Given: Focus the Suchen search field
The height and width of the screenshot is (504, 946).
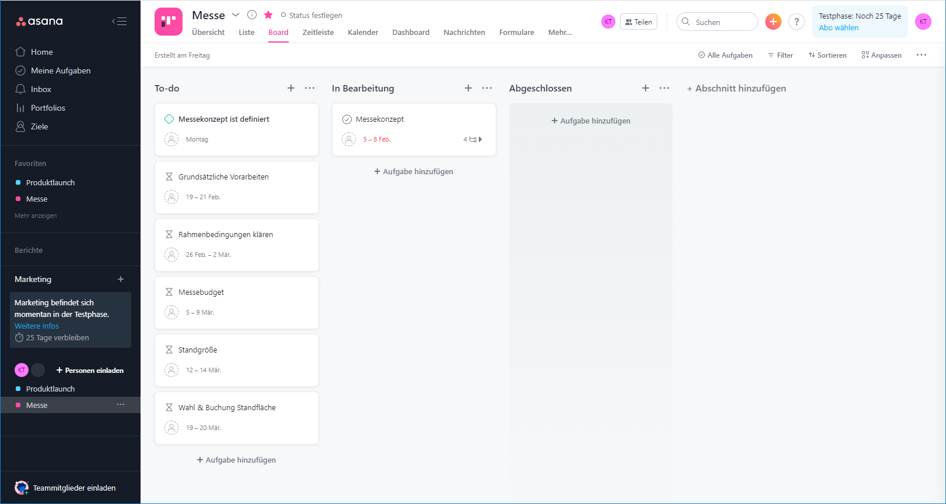Looking at the screenshot, I should pyautogui.click(x=717, y=22).
